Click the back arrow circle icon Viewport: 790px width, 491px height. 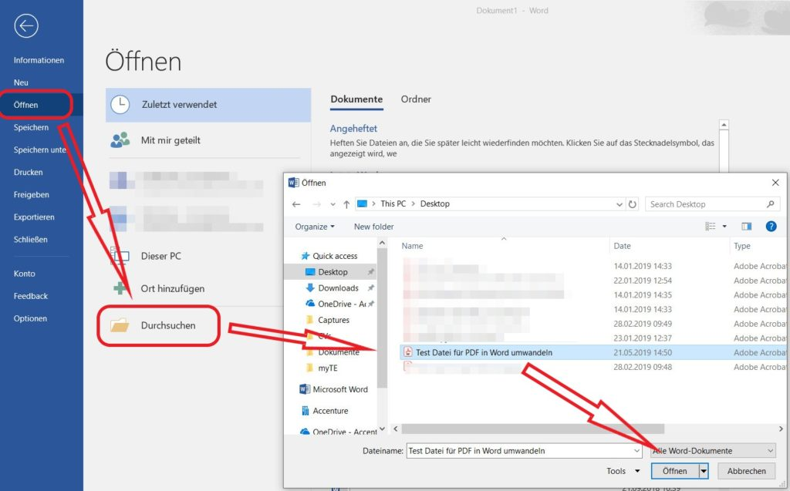26,25
